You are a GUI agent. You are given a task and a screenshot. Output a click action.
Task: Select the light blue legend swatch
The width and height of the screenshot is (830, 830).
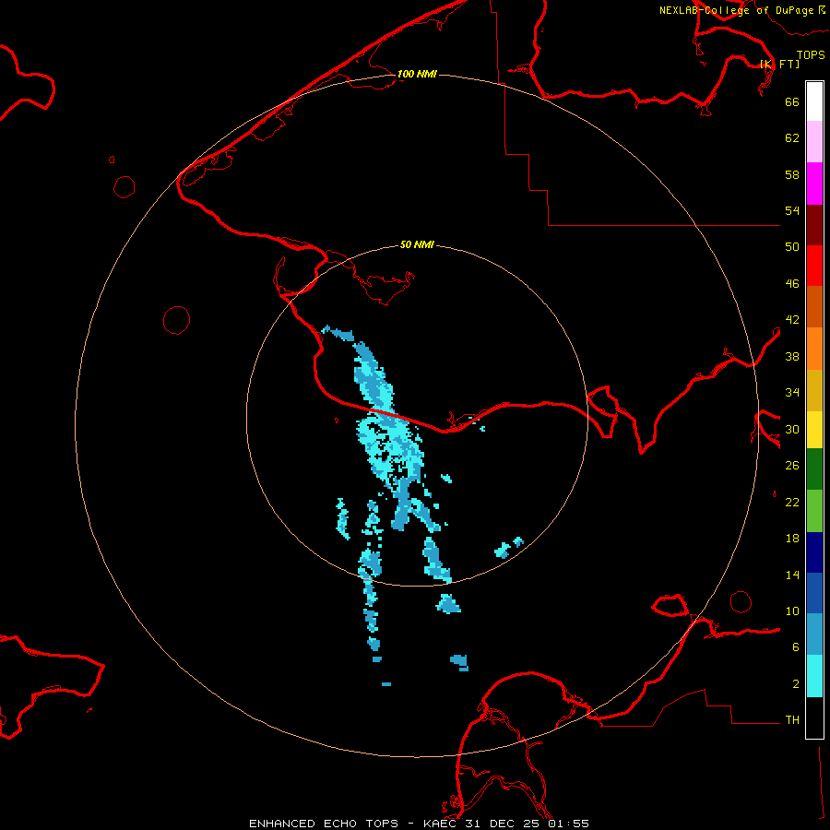(x=814, y=634)
